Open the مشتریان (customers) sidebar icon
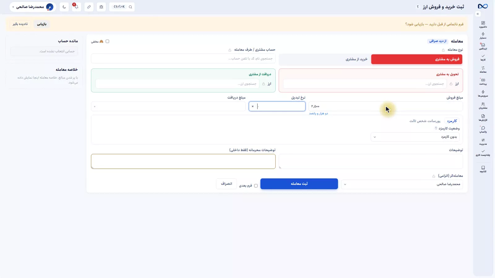The width and height of the screenshot is (495, 278). click(x=483, y=106)
